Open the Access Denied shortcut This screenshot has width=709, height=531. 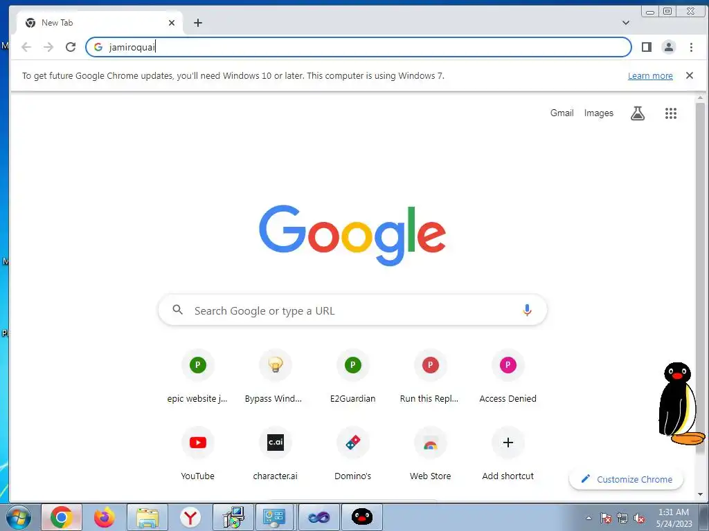click(x=508, y=377)
